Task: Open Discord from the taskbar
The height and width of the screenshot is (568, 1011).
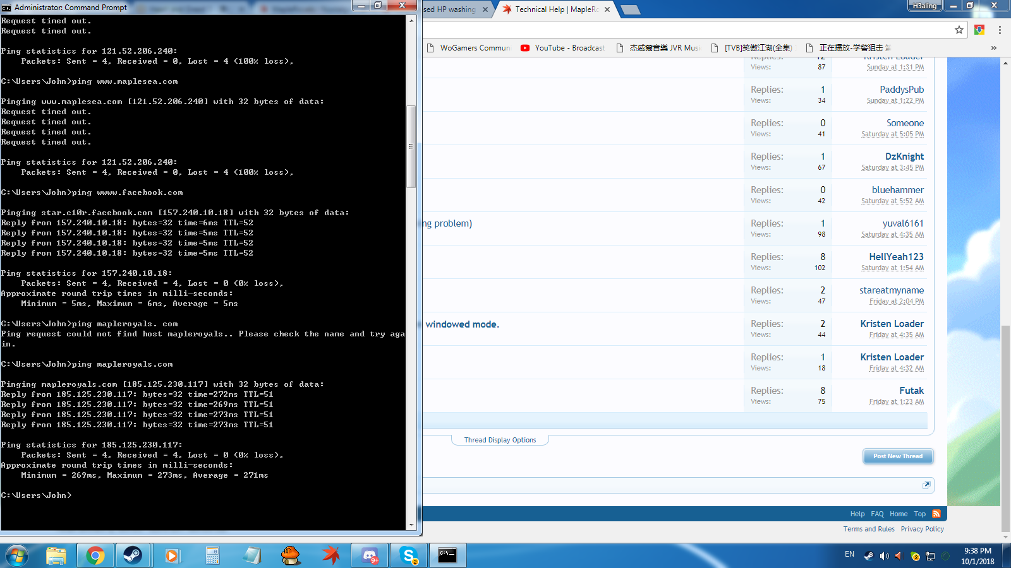Action: (370, 555)
